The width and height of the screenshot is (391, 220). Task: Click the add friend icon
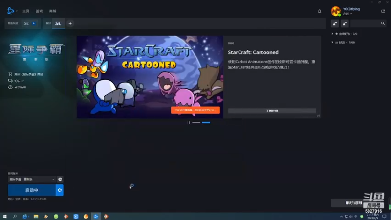(x=335, y=23)
